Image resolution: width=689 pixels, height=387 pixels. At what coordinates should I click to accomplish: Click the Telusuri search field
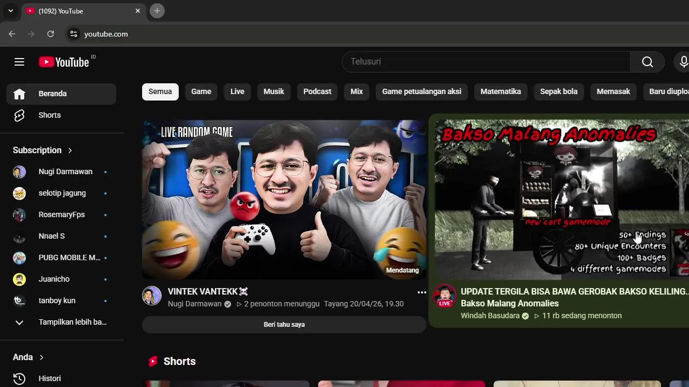486,62
